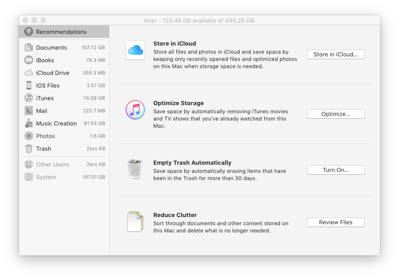This screenshot has width=399, height=278.
Task: Click the Other Users label
Action: 52,165
